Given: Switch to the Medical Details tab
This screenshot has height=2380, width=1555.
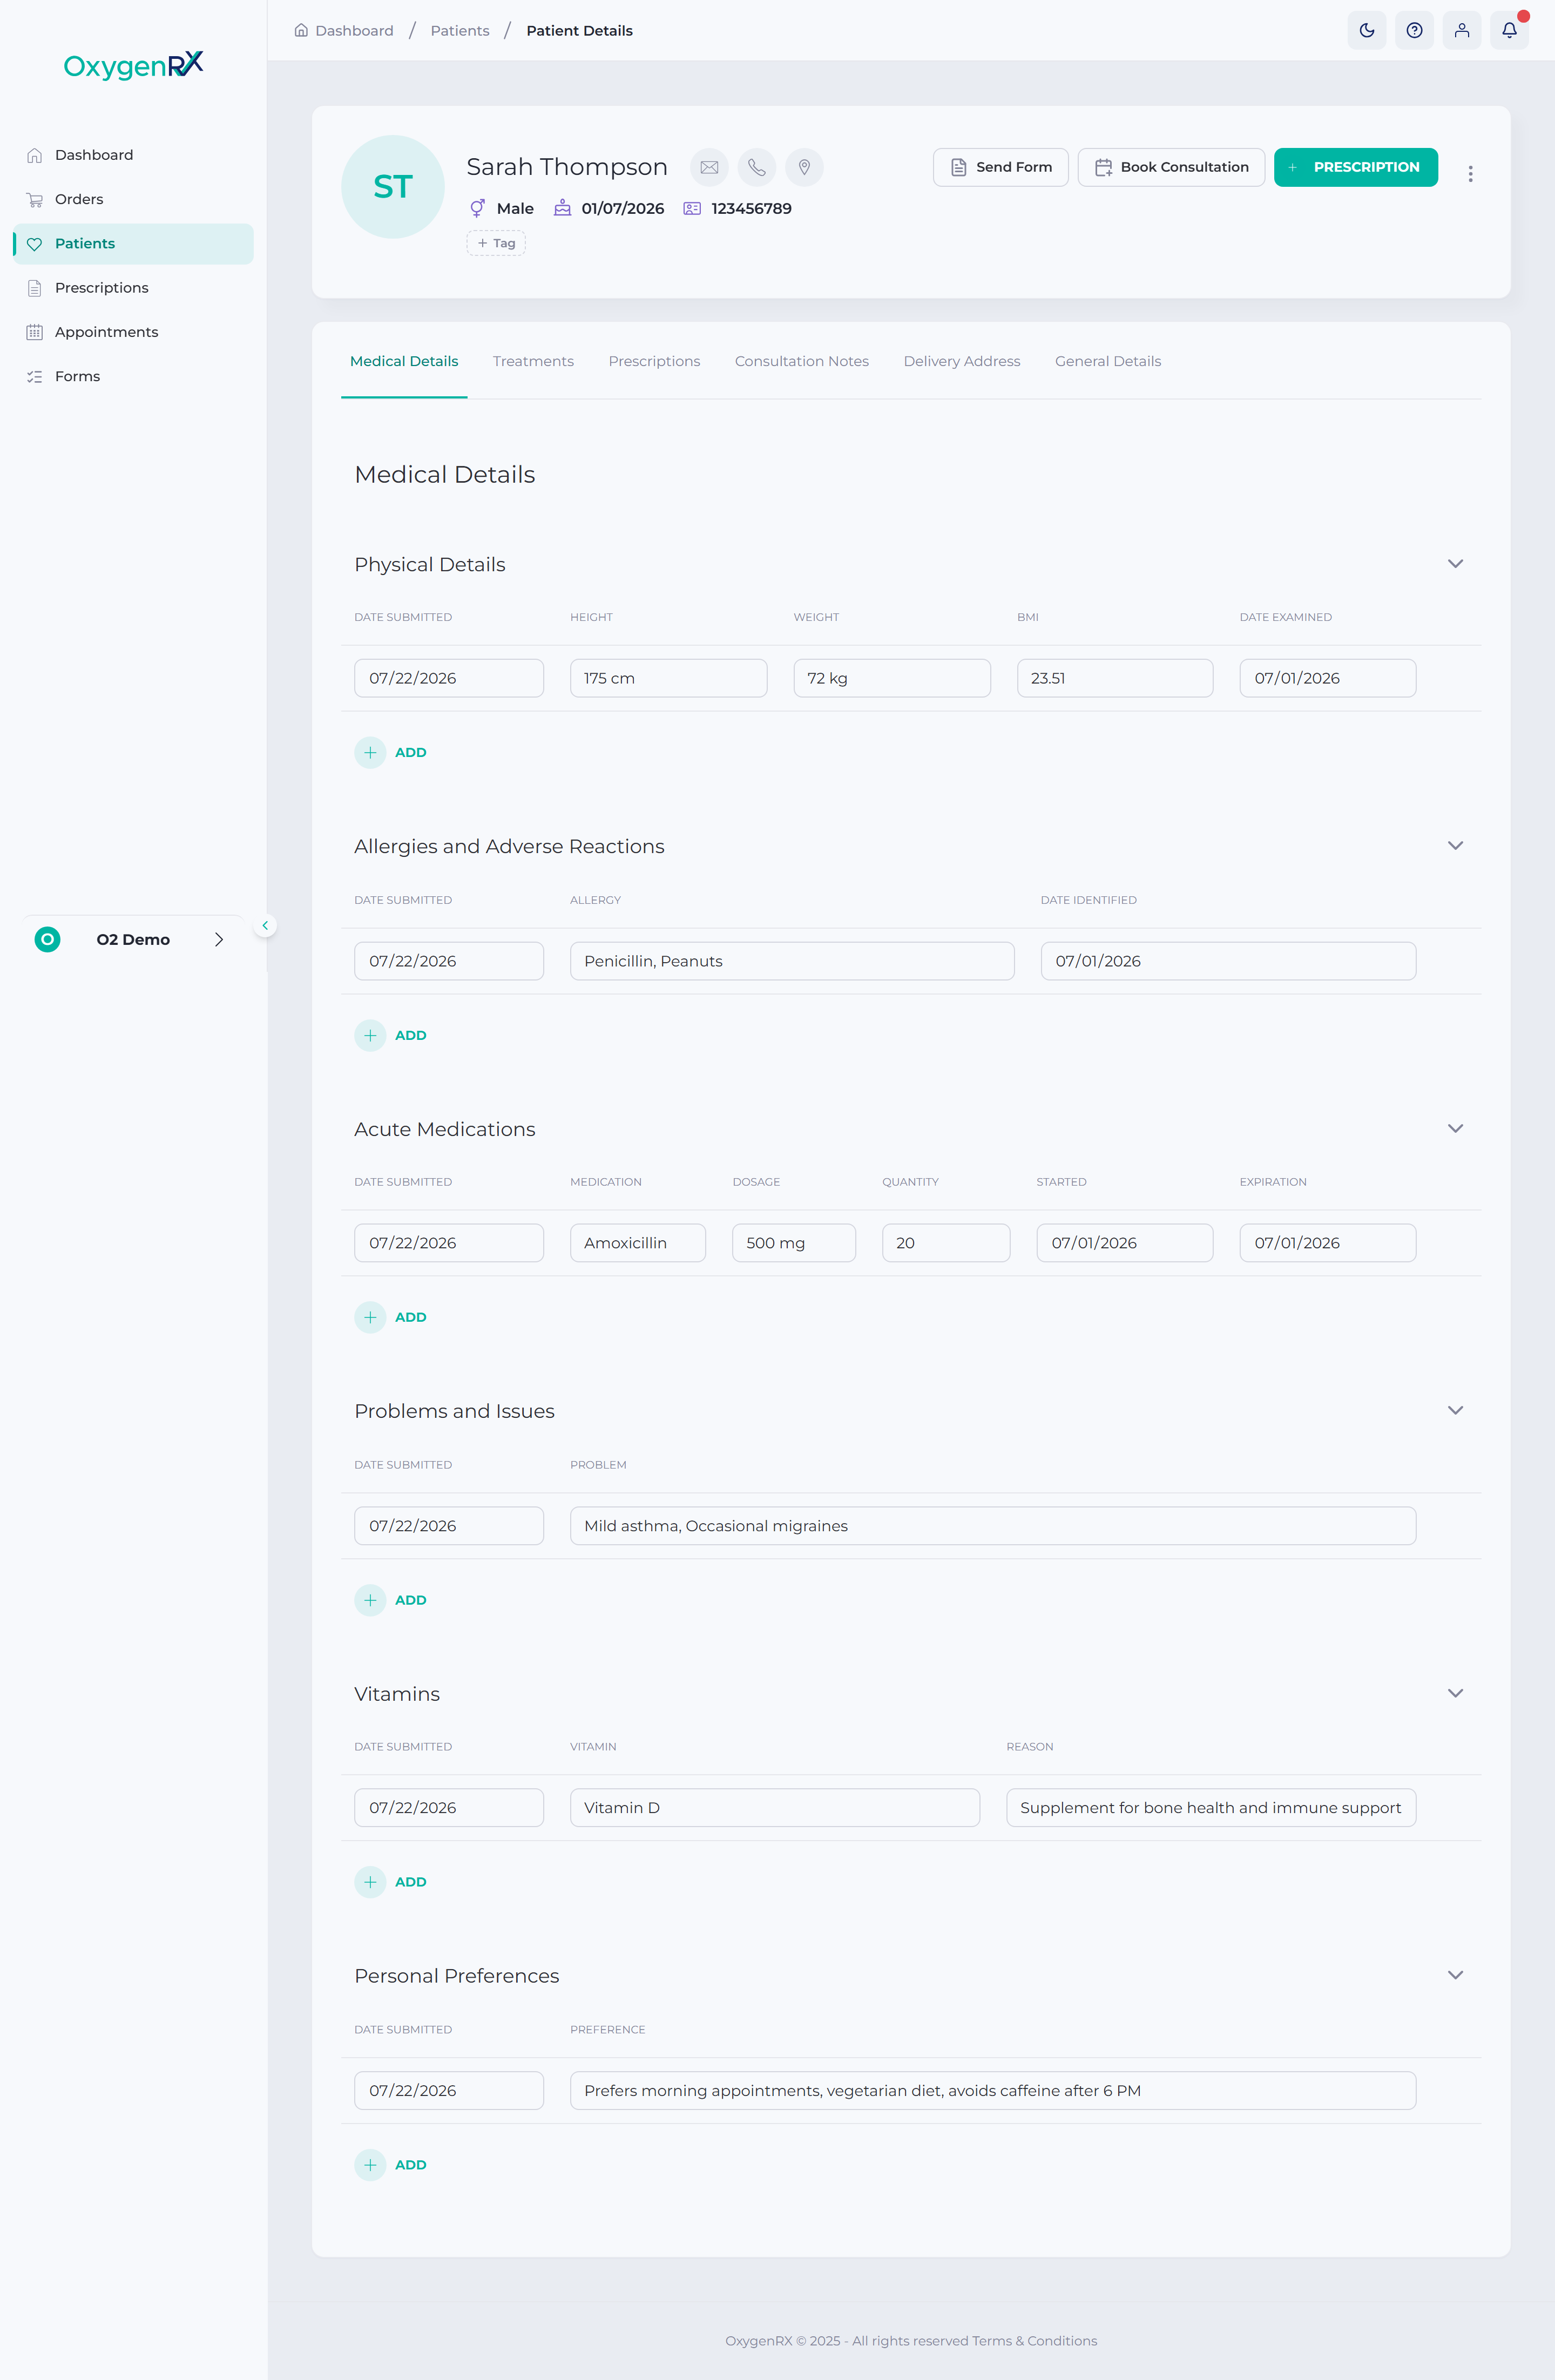Looking at the screenshot, I should pyautogui.click(x=404, y=361).
